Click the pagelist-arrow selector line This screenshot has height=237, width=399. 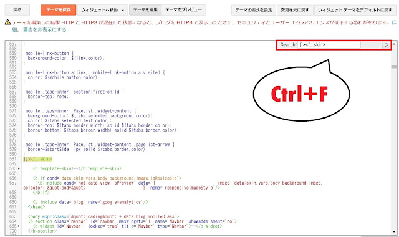[x=99, y=144]
